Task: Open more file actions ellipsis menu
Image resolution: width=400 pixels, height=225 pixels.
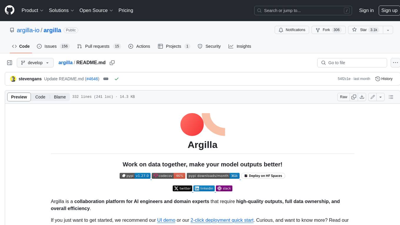Action: point(395,63)
